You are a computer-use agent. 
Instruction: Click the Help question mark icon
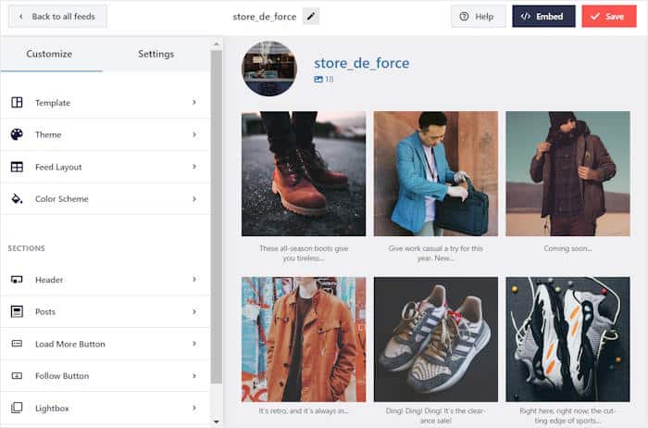coord(464,17)
